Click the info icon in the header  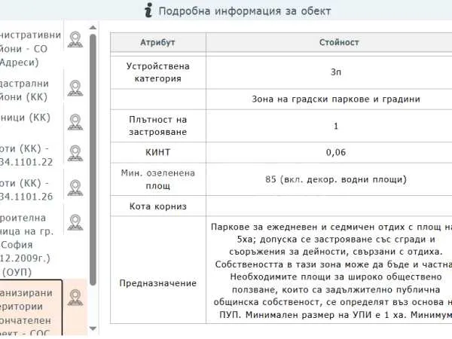click(x=148, y=10)
